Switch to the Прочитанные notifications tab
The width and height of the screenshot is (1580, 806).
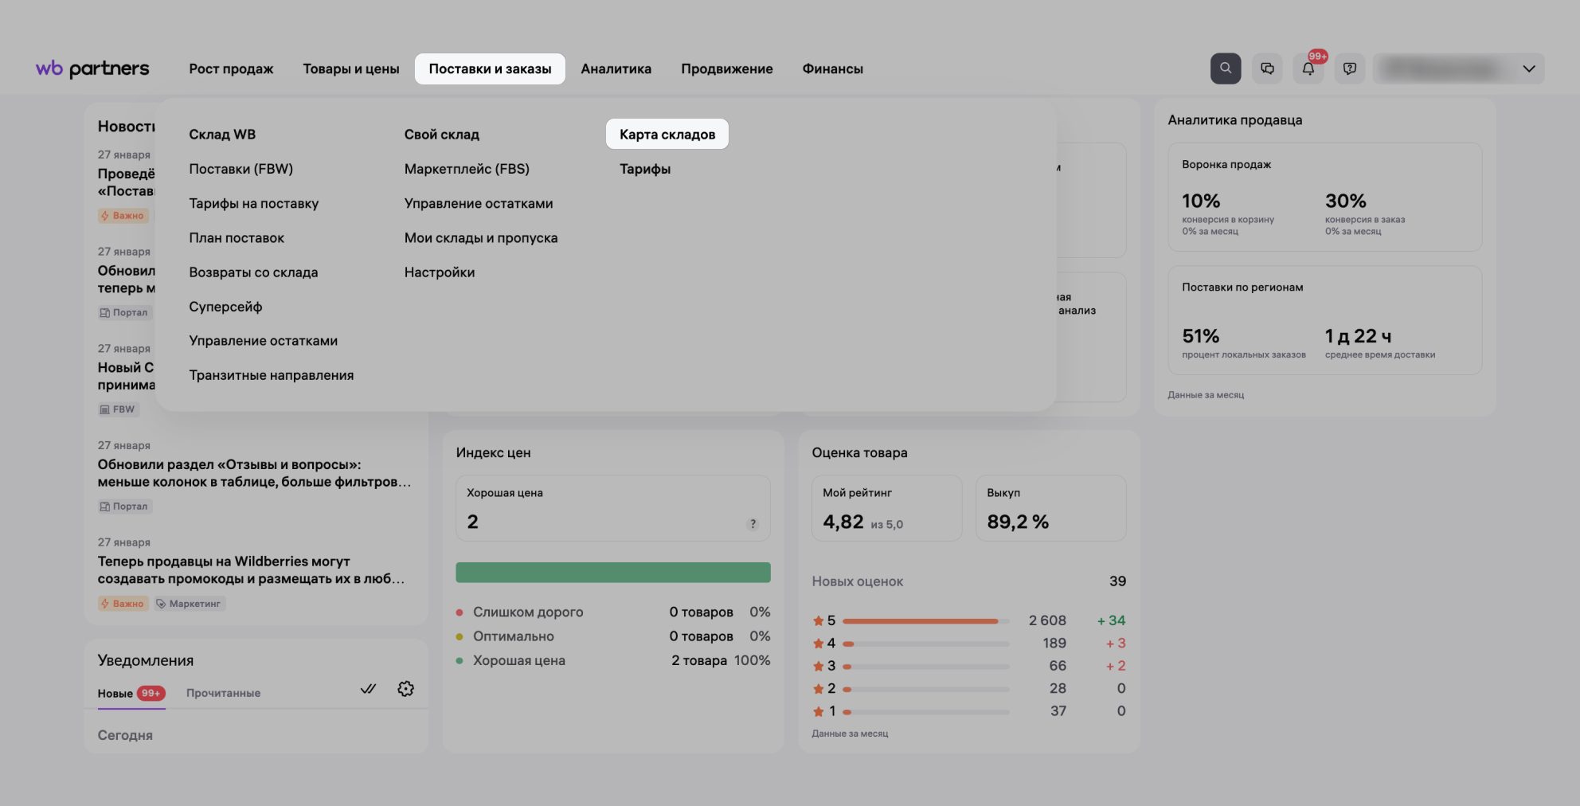coord(223,693)
